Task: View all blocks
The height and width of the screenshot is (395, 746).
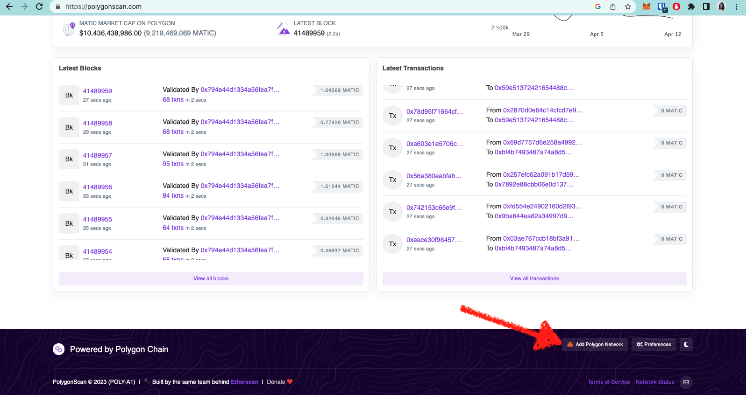Action: pyautogui.click(x=211, y=278)
